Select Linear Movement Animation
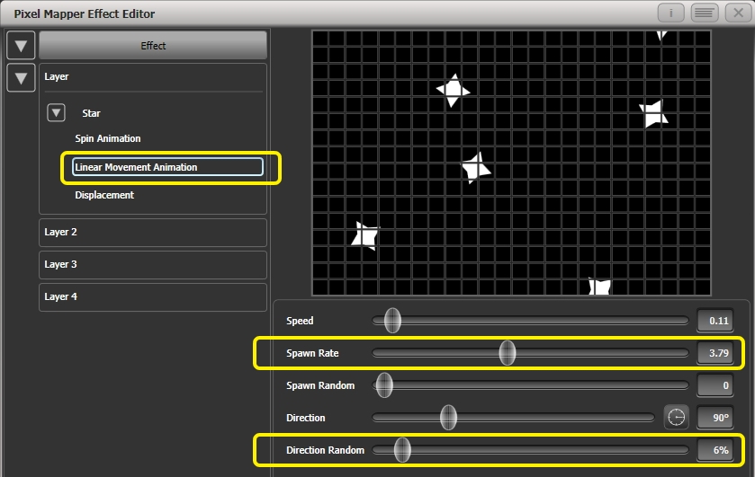The height and width of the screenshot is (477, 755). point(167,167)
